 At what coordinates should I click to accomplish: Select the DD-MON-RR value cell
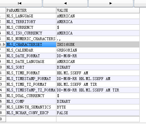(98, 56)
